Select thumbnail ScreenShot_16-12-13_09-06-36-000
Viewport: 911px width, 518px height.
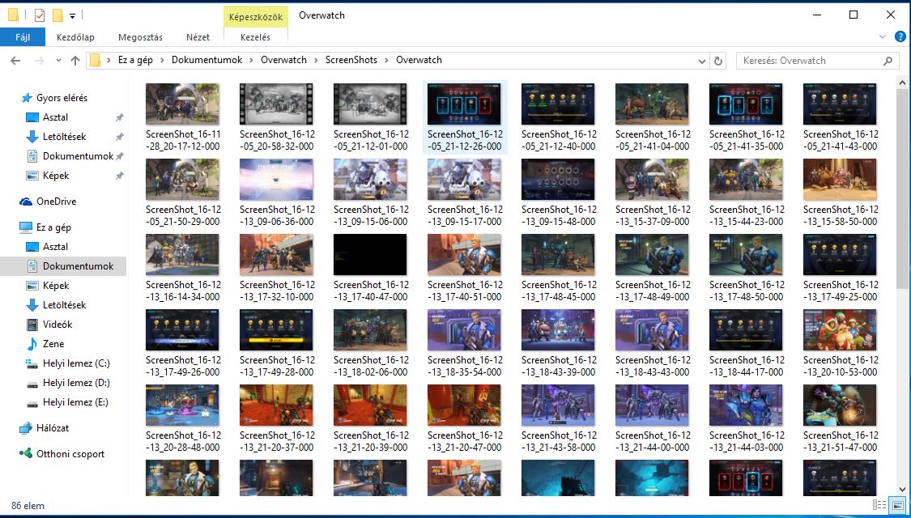[x=277, y=180]
